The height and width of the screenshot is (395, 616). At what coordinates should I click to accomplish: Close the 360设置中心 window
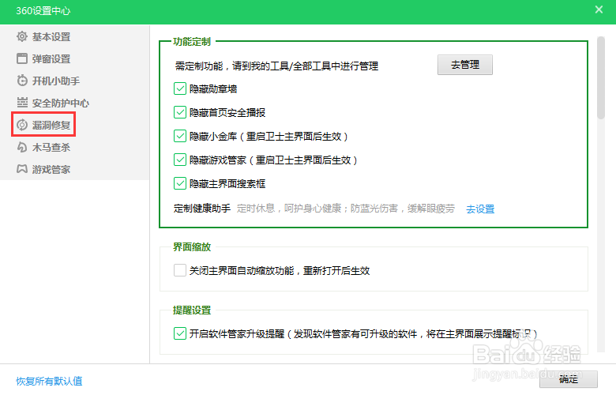point(599,9)
